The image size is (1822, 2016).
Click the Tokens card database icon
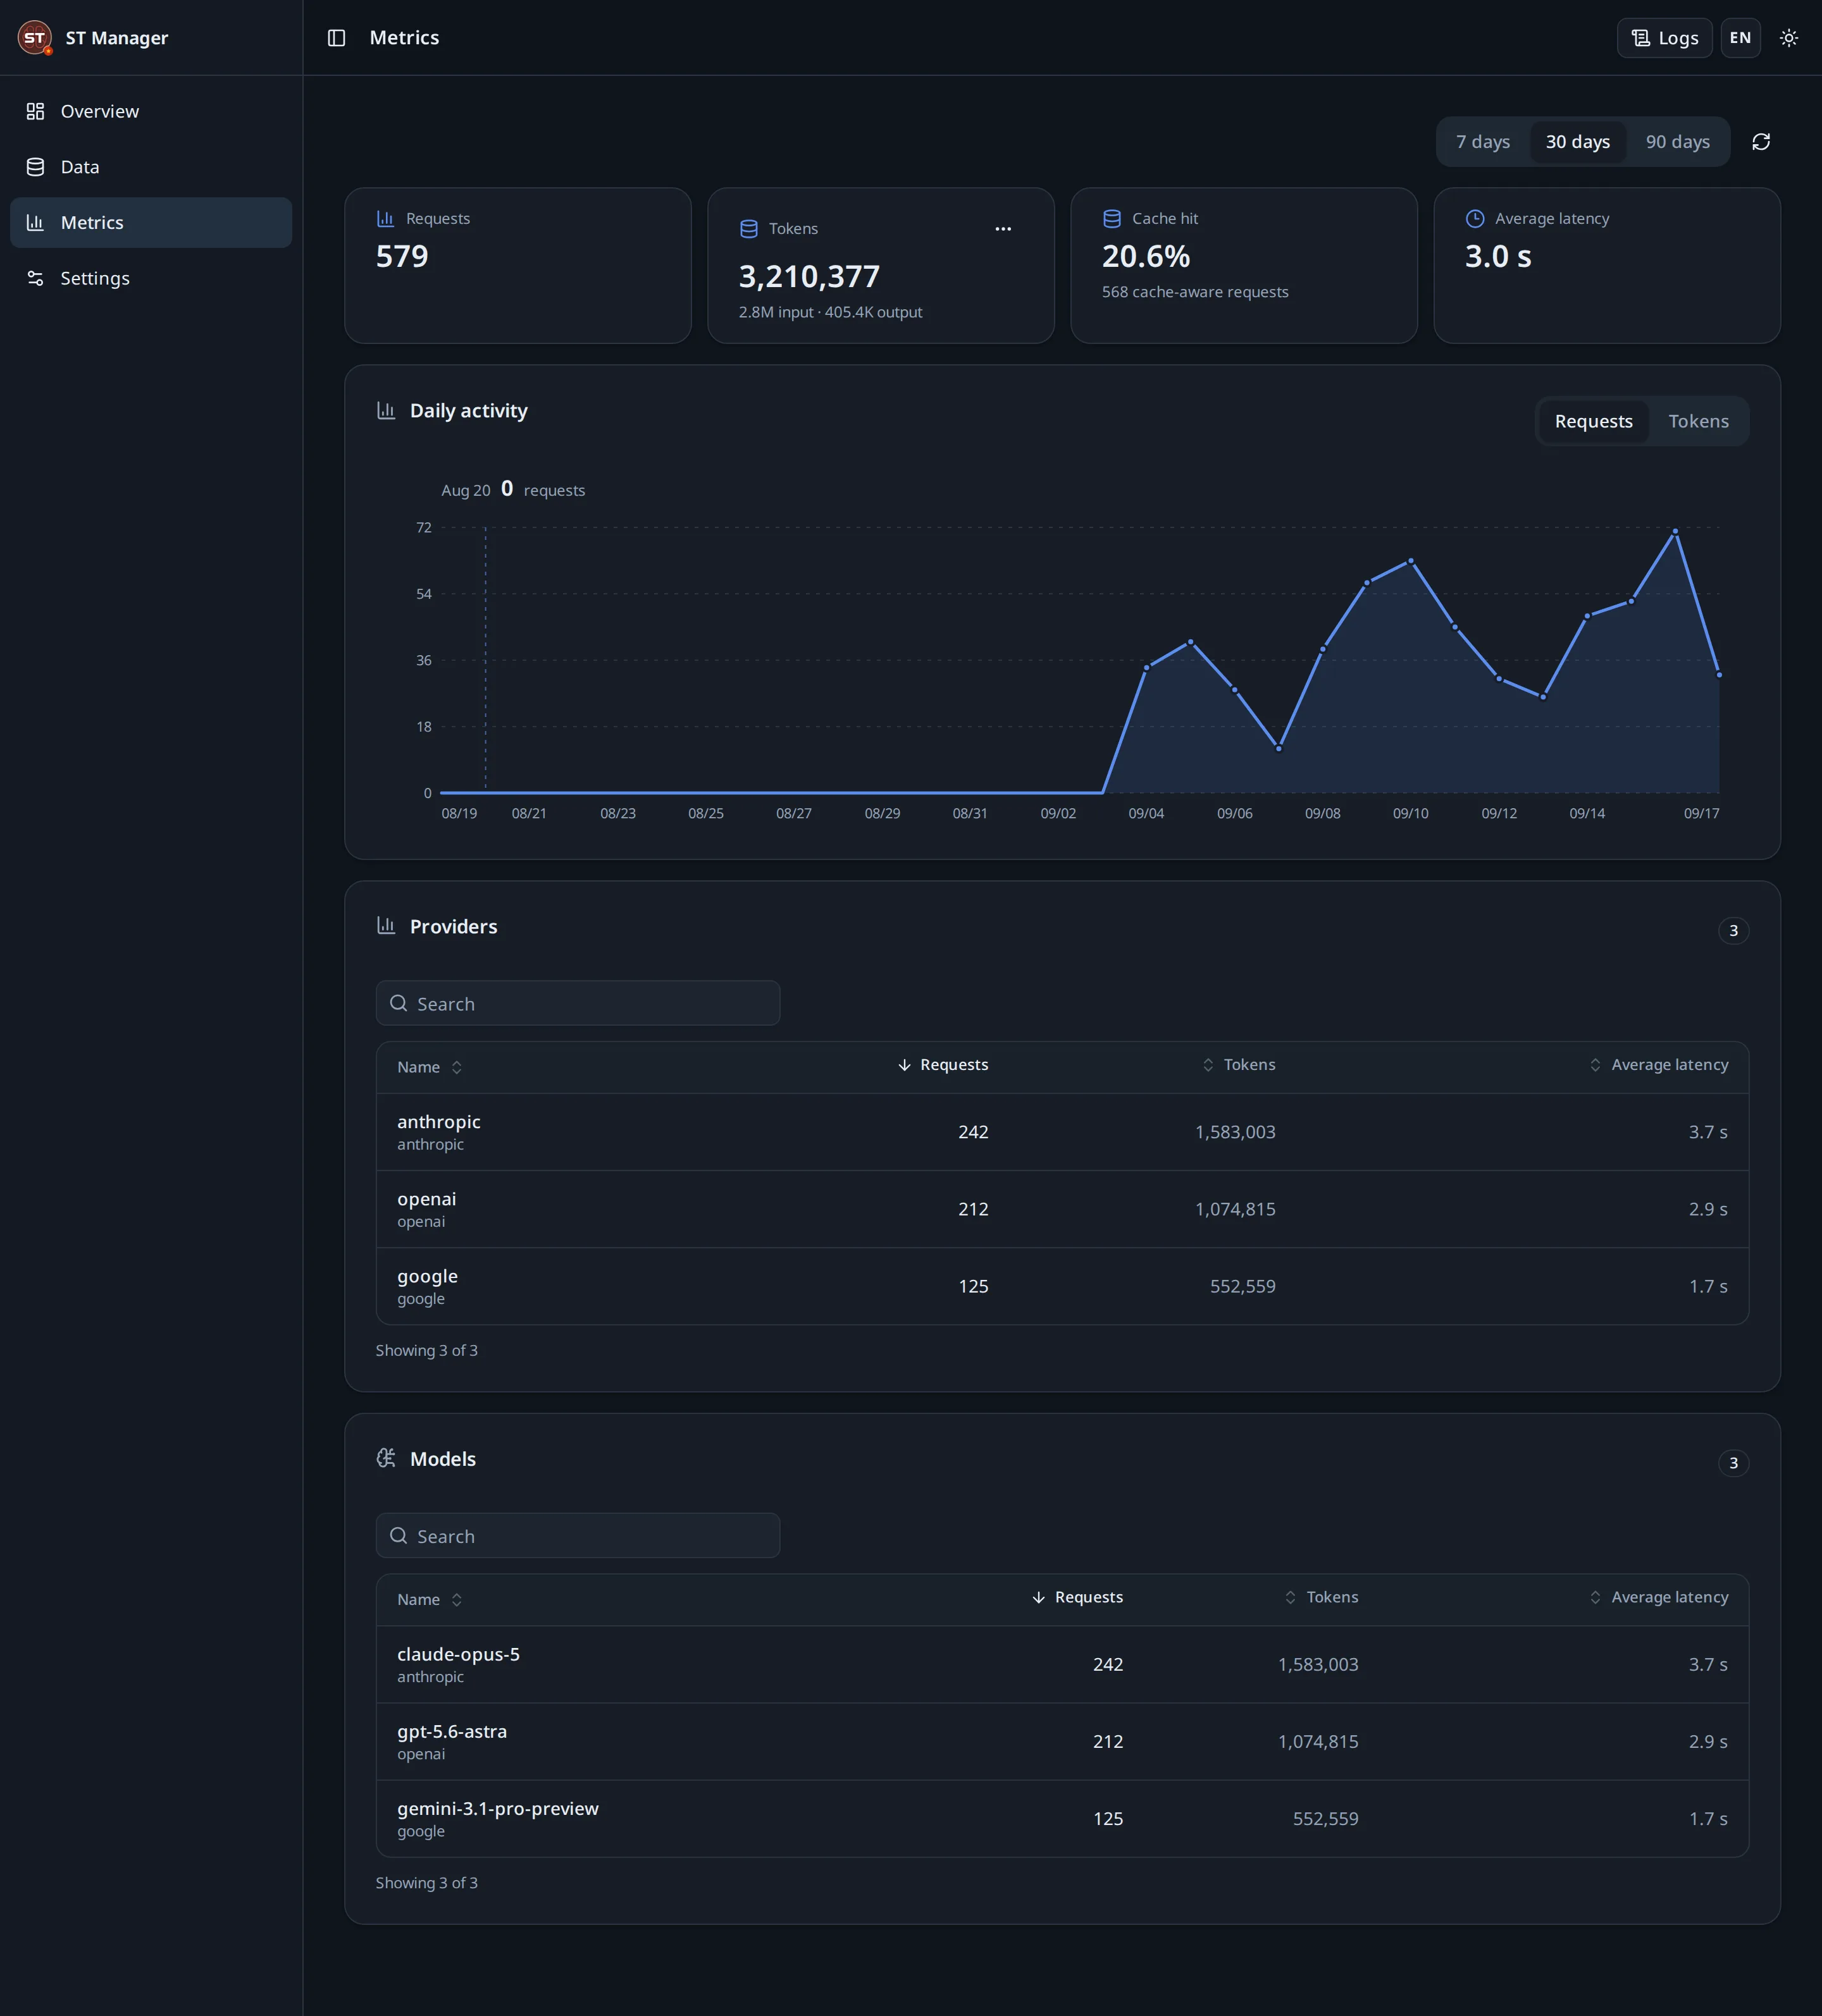click(x=748, y=229)
